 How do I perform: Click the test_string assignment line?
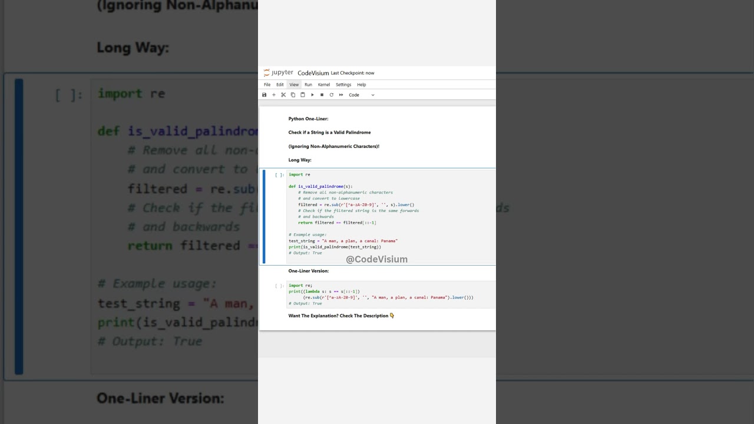click(343, 241)
